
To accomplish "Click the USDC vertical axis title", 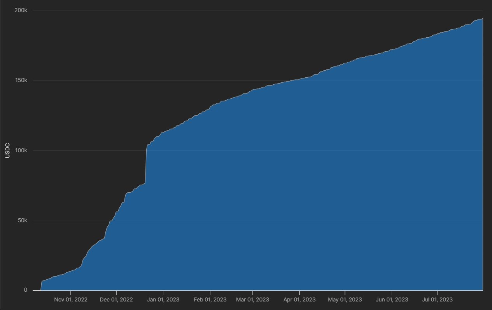I will click(7, 151).
